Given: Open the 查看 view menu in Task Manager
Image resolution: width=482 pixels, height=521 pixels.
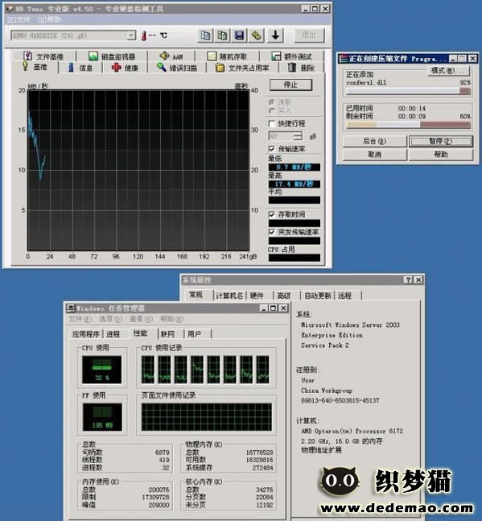Looking at the screenshot, I should pyautogui.click(x=141, y=319).
